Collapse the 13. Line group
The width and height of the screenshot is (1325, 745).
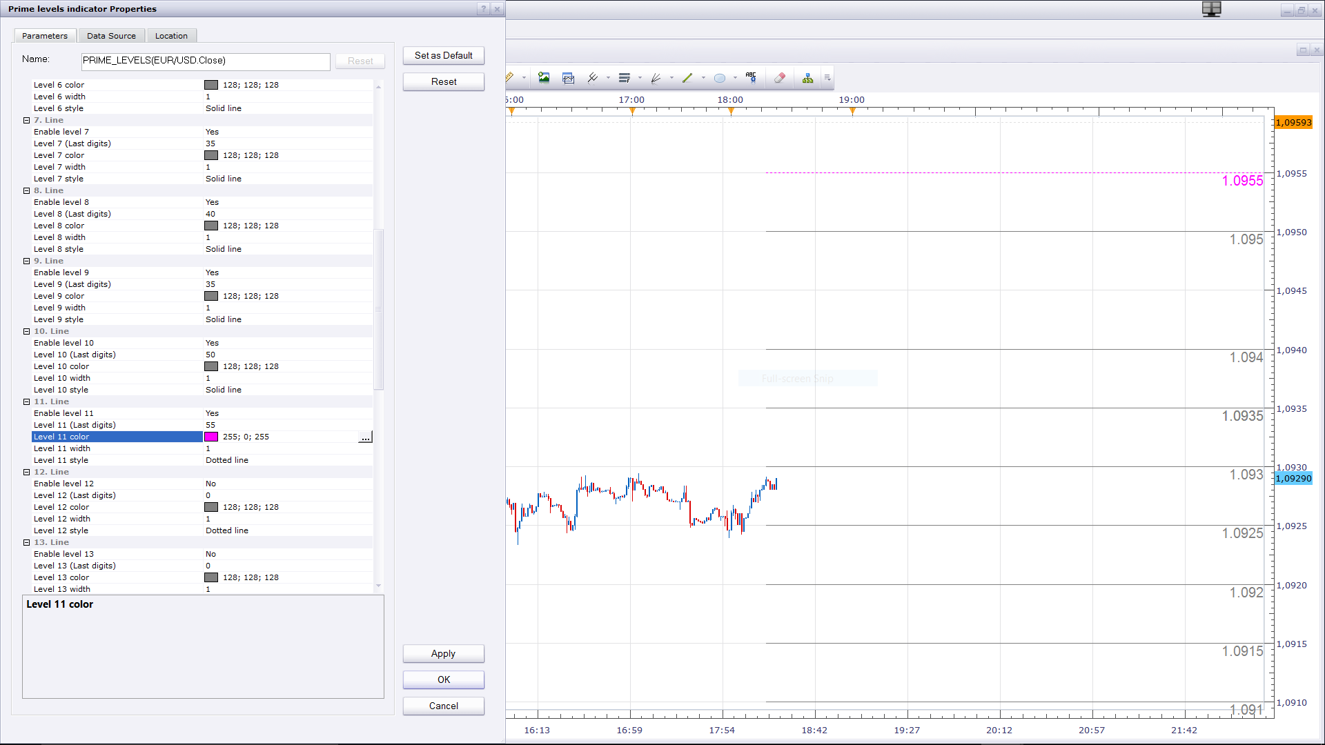click(27, 542)
